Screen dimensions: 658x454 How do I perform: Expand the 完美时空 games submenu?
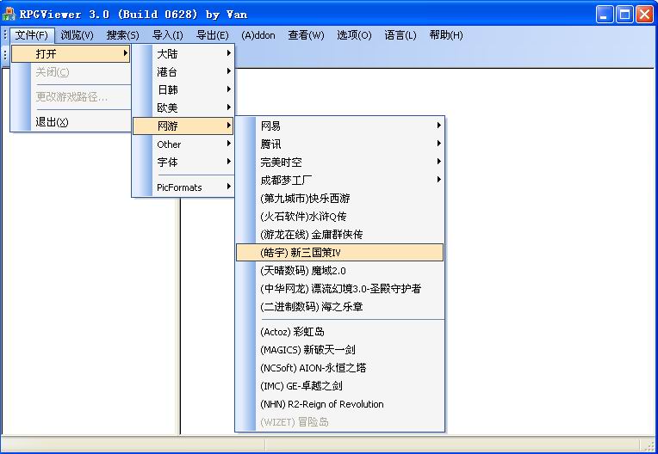pos(339,163)
